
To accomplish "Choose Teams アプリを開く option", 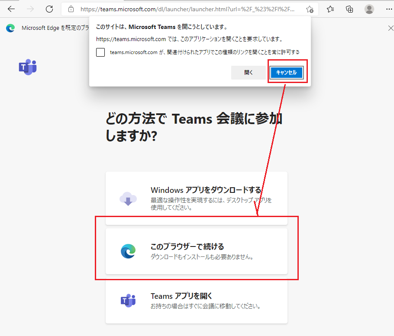I will click(x=197, y=301).
